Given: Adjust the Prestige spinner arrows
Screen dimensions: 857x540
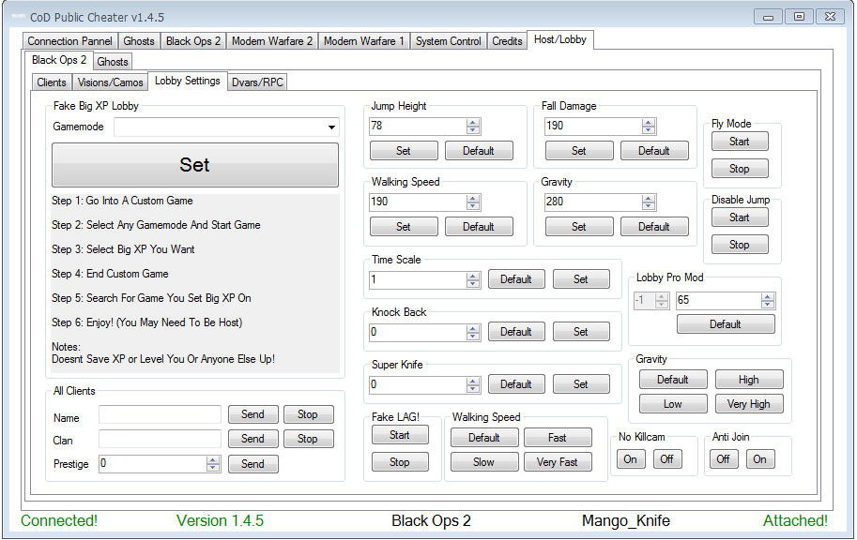Looking at the screenshot, I should [213, 464].
